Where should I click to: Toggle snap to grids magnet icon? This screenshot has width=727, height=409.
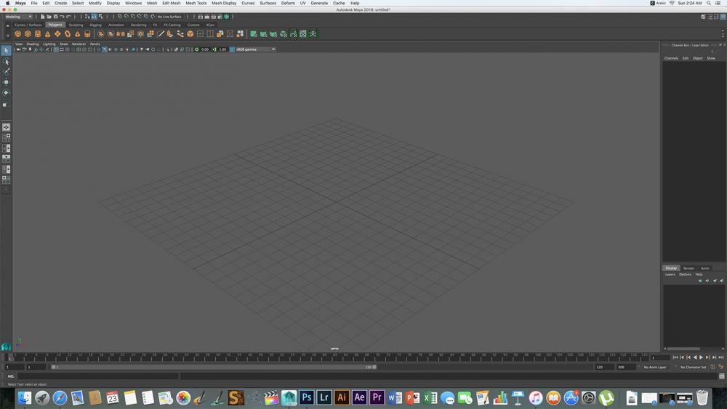pos(120,17)
